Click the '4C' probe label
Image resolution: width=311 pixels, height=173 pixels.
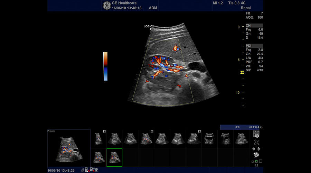click(243, 3)
